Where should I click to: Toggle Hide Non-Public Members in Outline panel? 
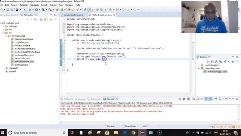pos(229,62)
